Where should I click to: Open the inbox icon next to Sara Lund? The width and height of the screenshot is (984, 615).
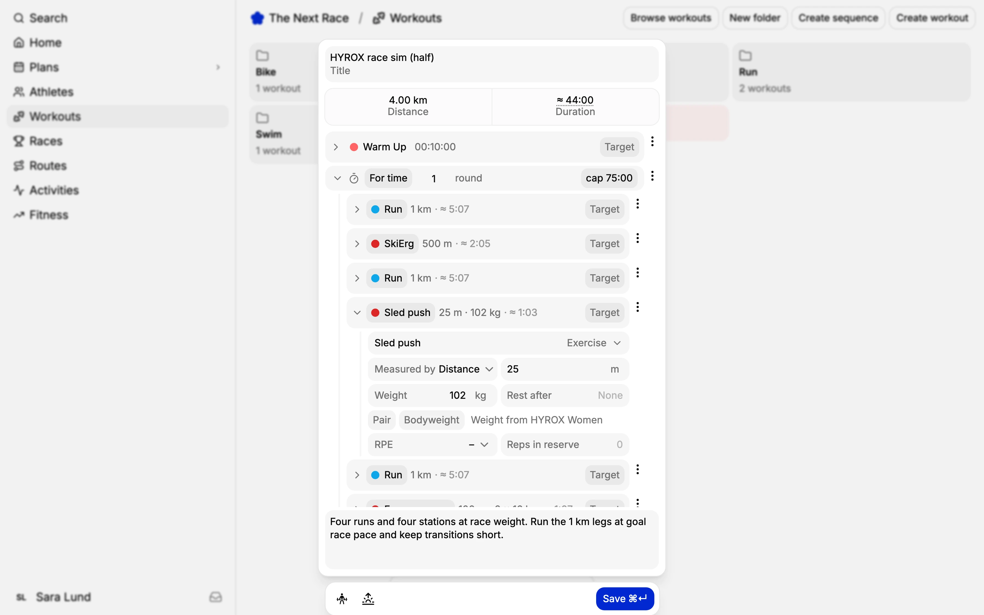click(x=215, y=597)
